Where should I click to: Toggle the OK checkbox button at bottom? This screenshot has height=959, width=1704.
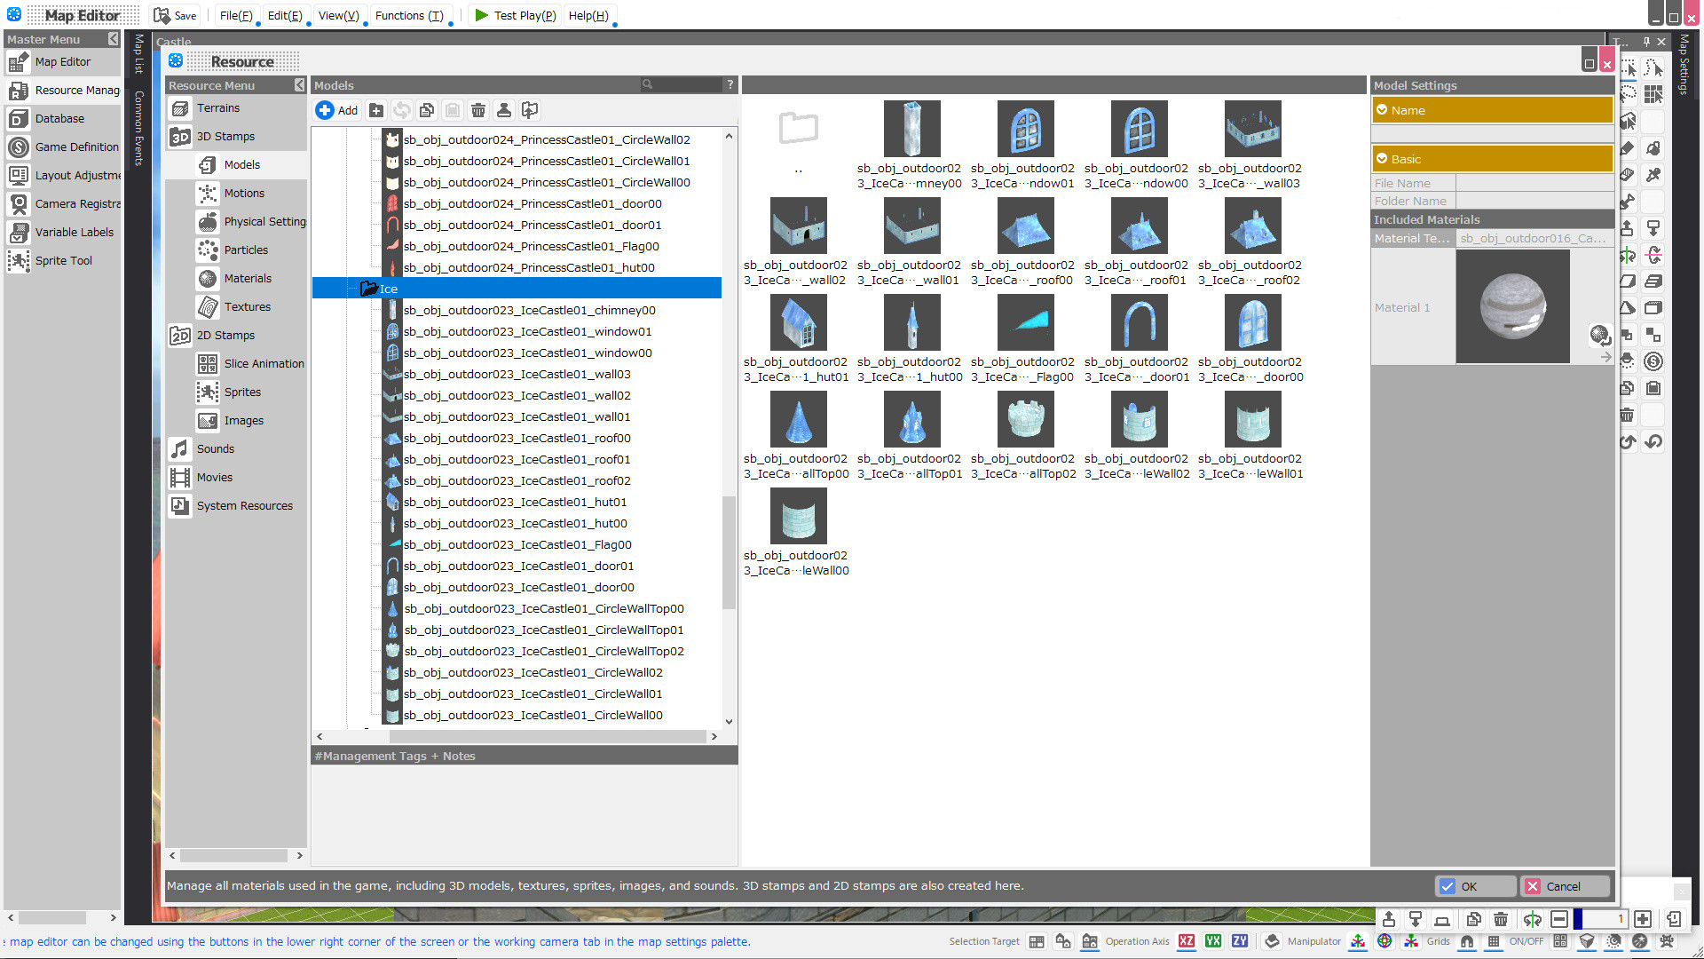pos(1448,885)
